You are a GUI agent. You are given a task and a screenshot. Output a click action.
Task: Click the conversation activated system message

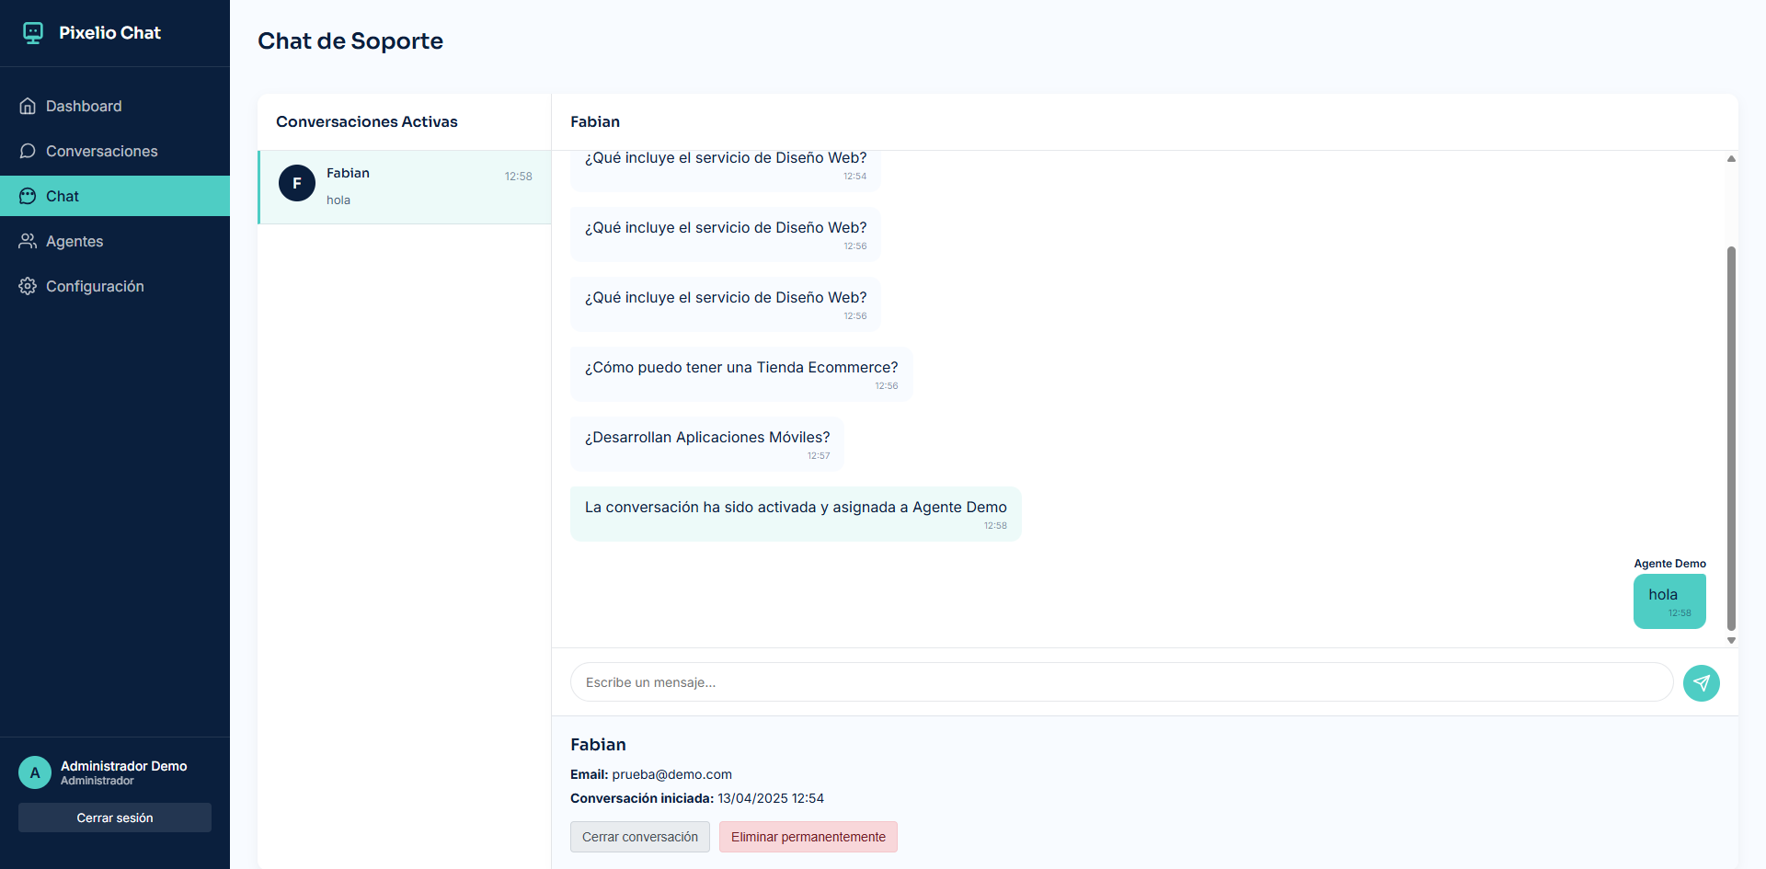(x=796, y=514)
